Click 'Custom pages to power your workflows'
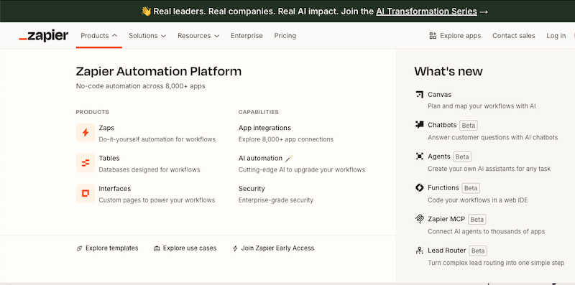 tap(157, 200)
